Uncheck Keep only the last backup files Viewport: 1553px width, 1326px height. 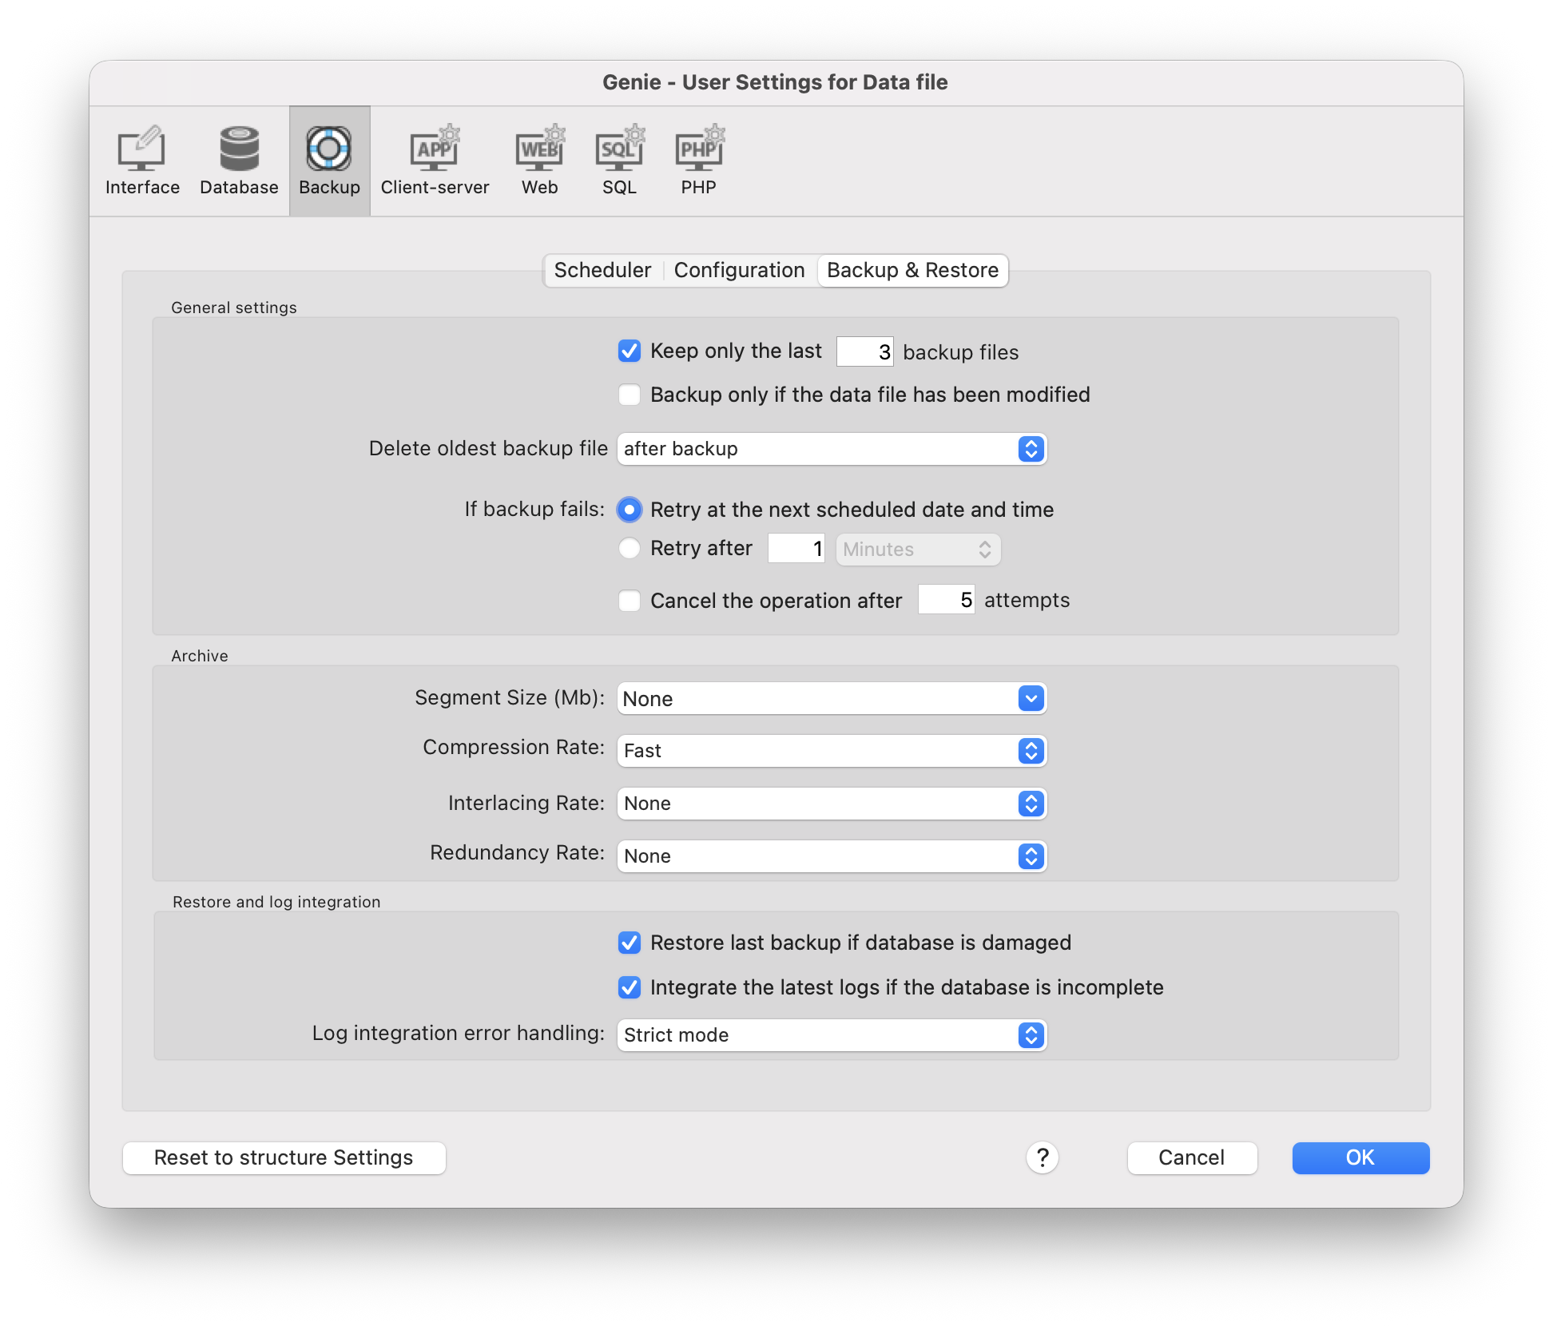pyautogui.click(x=630, y=351)
